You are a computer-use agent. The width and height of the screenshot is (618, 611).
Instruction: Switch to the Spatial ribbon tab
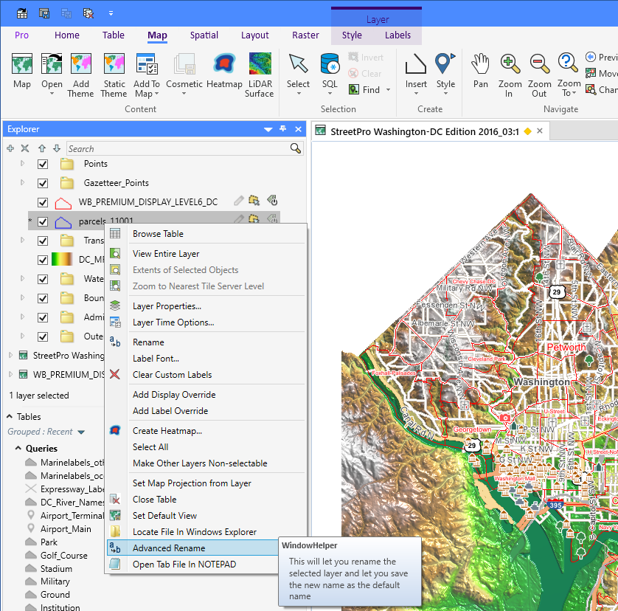click(x=204, y=35)
